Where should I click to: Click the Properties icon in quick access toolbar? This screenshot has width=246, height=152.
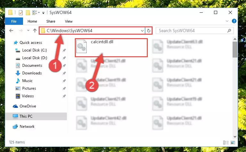tap(21, 12)
